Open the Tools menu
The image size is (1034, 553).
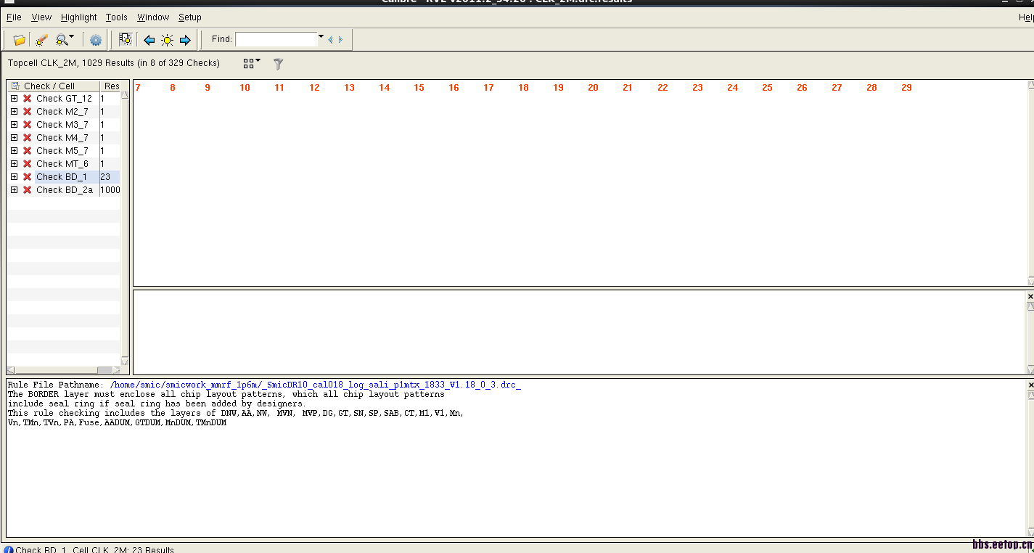click(x=116, y=17)
